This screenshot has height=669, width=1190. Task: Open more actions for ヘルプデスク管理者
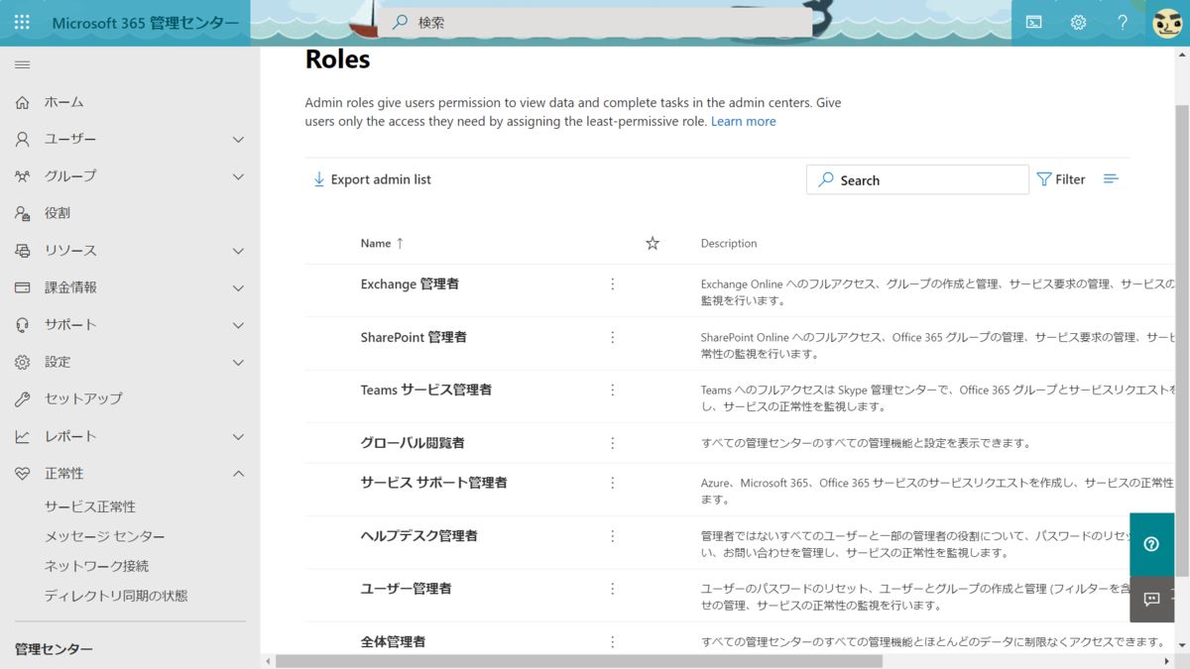(612, 536)
